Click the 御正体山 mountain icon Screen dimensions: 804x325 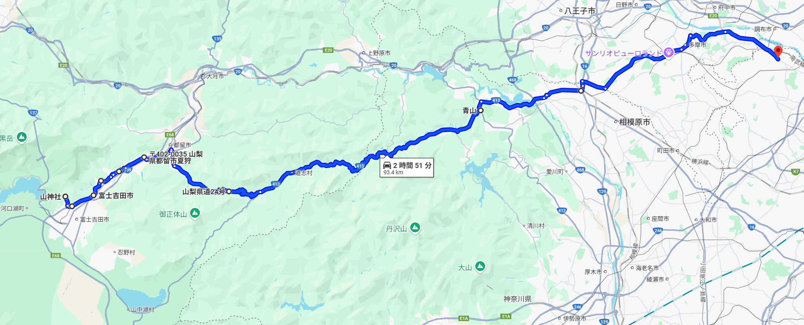(x=195, y=213)
